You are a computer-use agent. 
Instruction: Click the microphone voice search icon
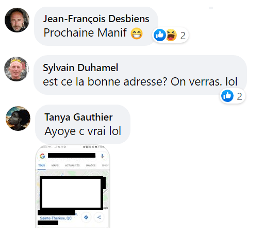[102, 156]
